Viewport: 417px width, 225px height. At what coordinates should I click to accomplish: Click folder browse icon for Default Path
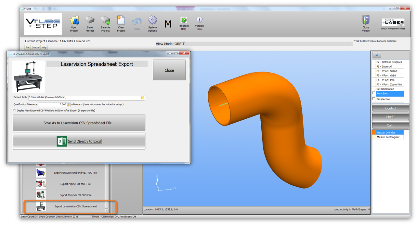click(143, 98)
